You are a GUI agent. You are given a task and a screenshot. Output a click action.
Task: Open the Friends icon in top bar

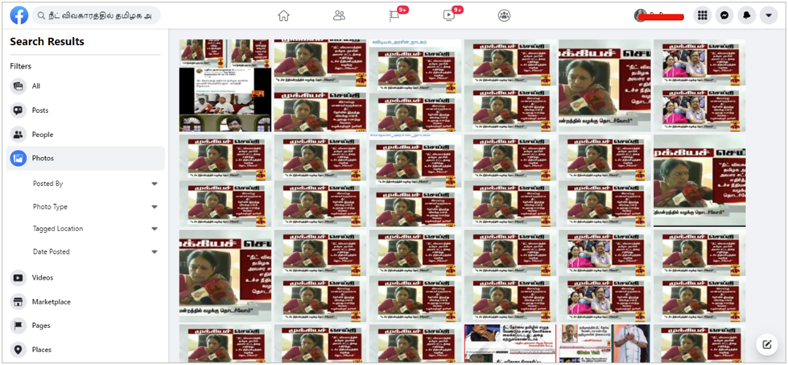[x=339, y=15]
